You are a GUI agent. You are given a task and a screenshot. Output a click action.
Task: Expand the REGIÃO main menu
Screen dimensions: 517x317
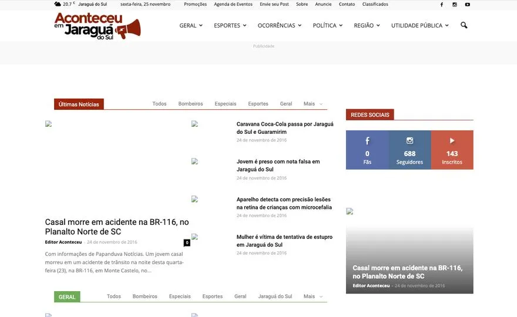click(x=367, y=25)
